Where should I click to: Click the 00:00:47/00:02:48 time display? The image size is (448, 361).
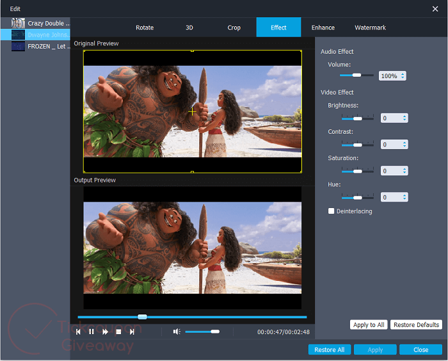pos(284,332)
